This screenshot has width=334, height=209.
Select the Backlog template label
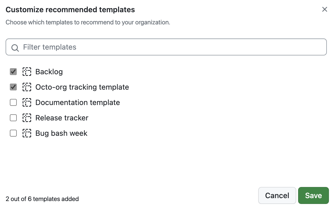[49, 72]
